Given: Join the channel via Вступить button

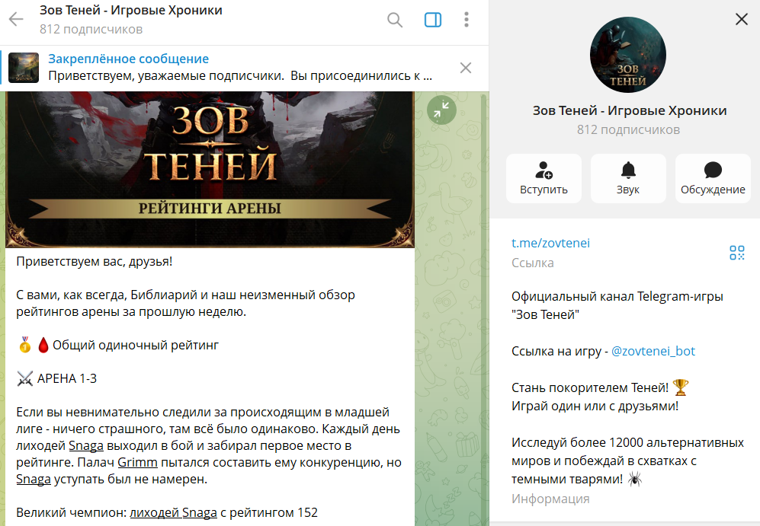Looking at the screenshot, I should pyautogui.click(x=544, y=178).
